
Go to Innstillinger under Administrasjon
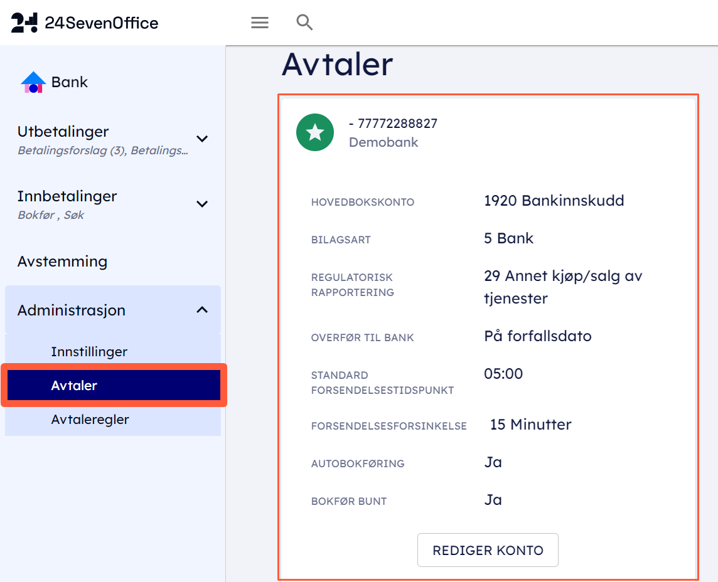[89, 352]
